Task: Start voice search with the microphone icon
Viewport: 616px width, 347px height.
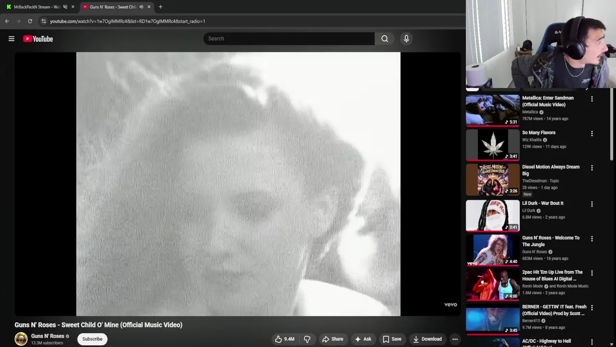Action: click(406, 39)
